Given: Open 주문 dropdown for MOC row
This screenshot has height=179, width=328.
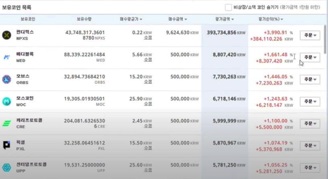Looking at the screenshot, I should pyautogui.click(x=310, y=102).
